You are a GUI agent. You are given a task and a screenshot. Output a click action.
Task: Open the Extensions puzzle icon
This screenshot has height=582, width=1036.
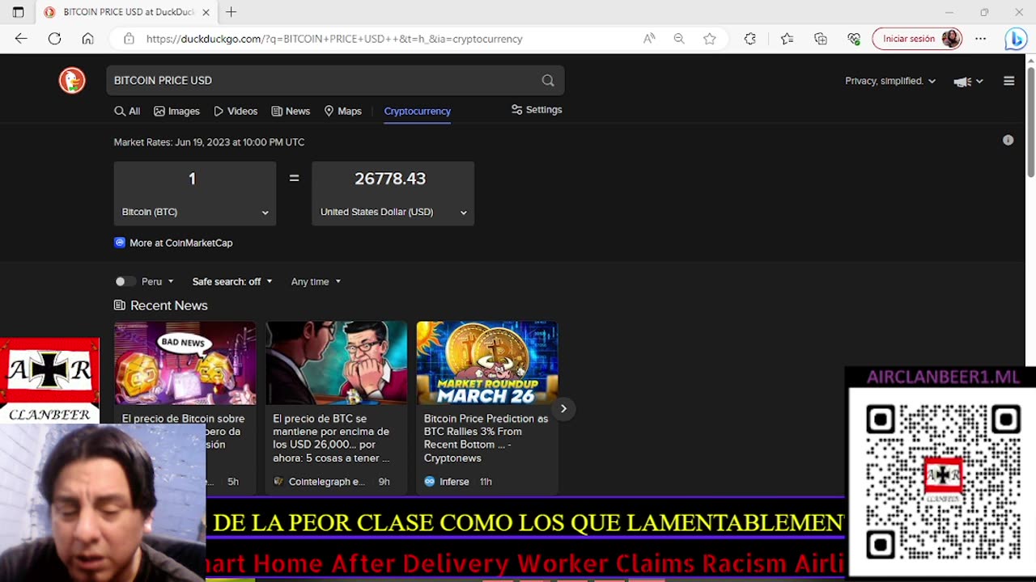pos(750,39)
